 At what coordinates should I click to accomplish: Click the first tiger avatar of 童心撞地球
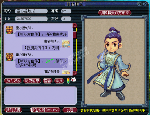coord(9,30)
